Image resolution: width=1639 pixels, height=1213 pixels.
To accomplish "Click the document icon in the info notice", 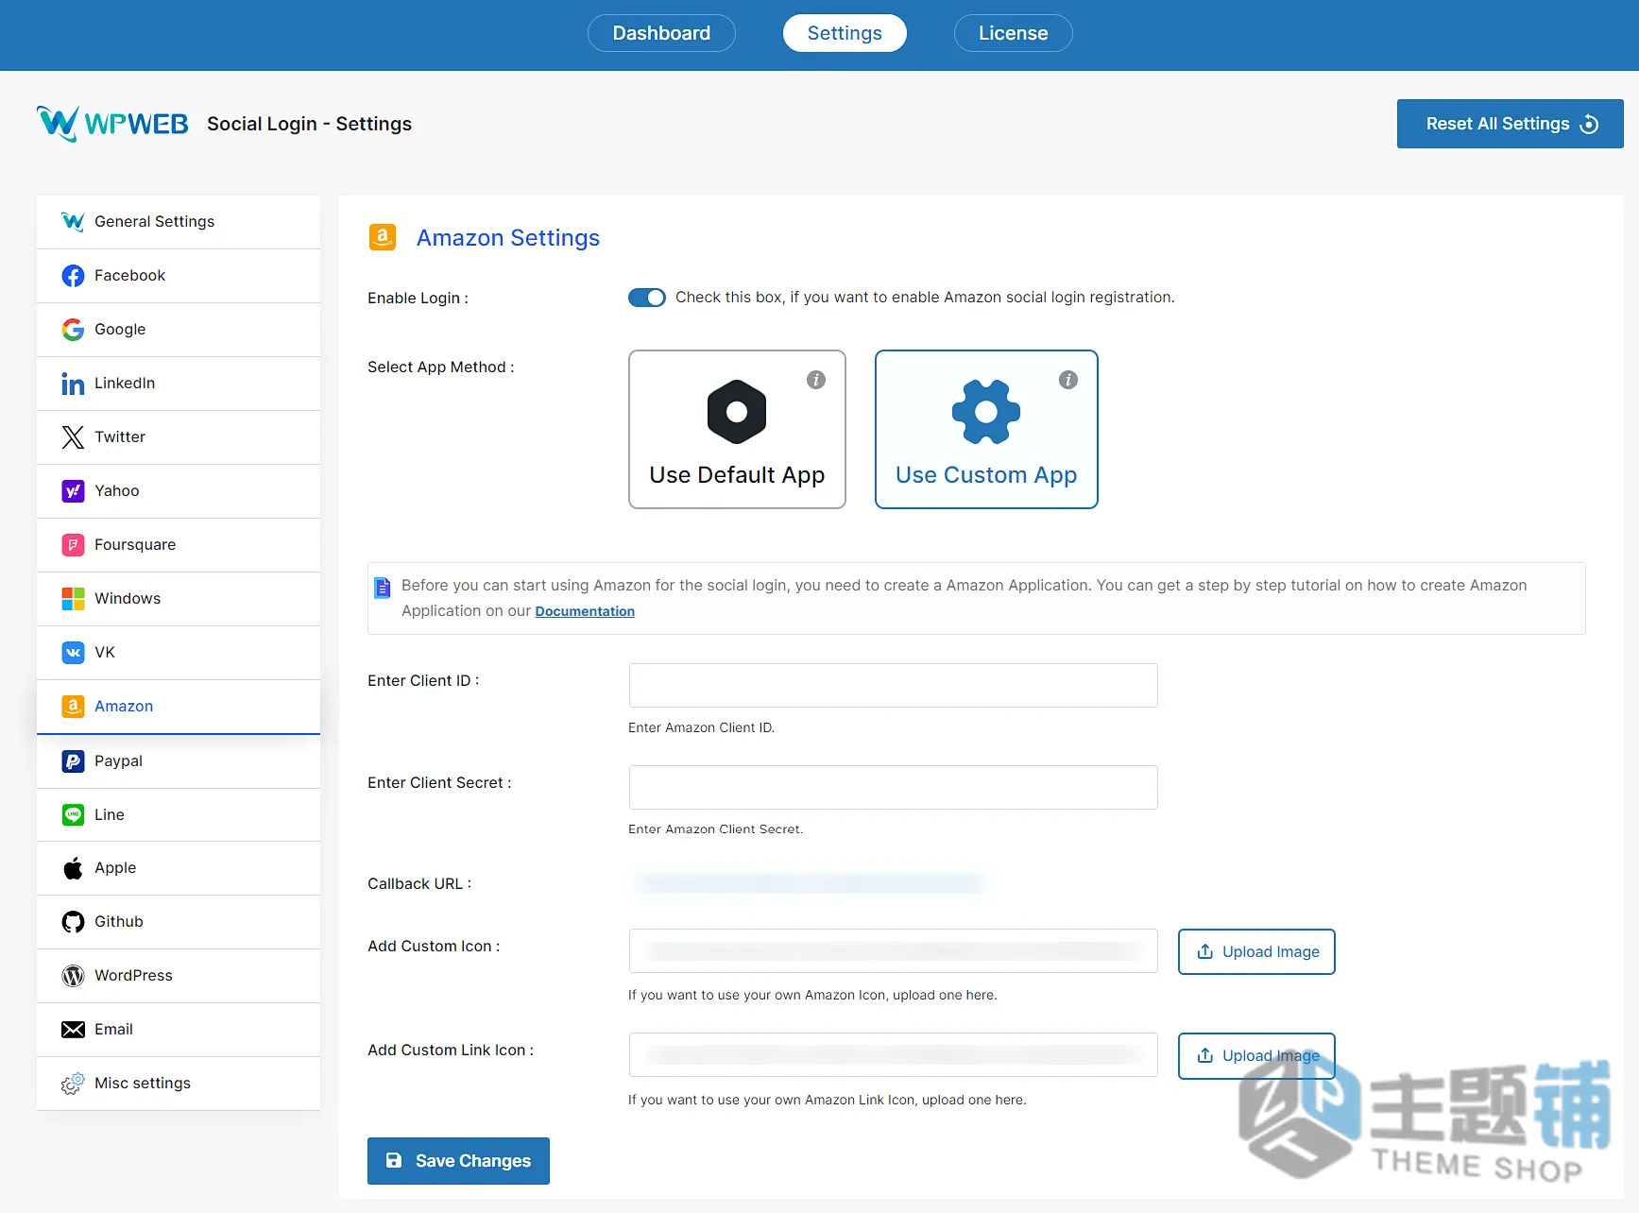I will click(x=383, y=588).
